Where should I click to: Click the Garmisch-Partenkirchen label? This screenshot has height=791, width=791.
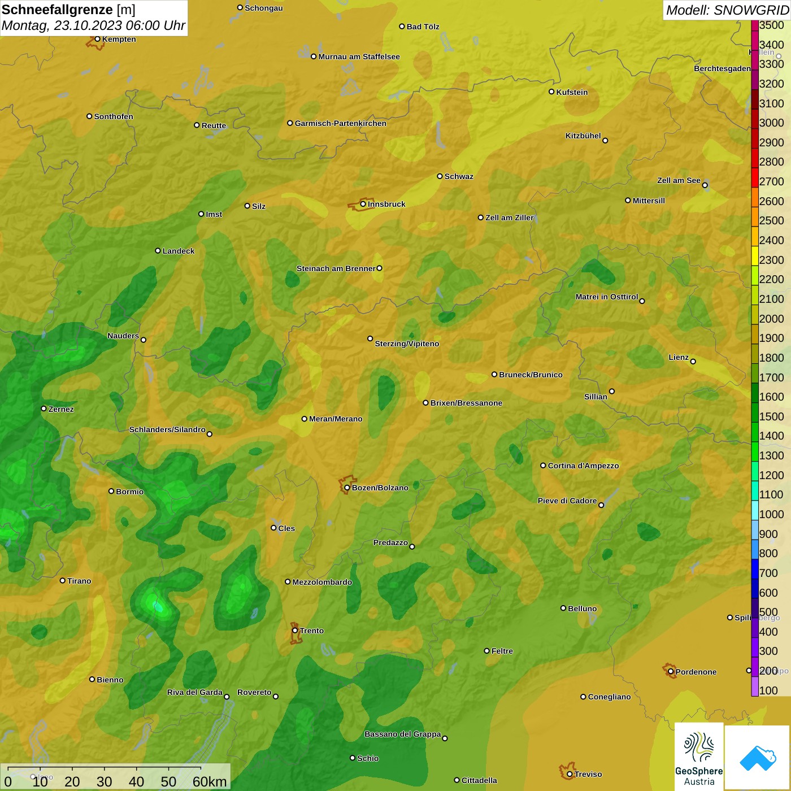point(341,123)
